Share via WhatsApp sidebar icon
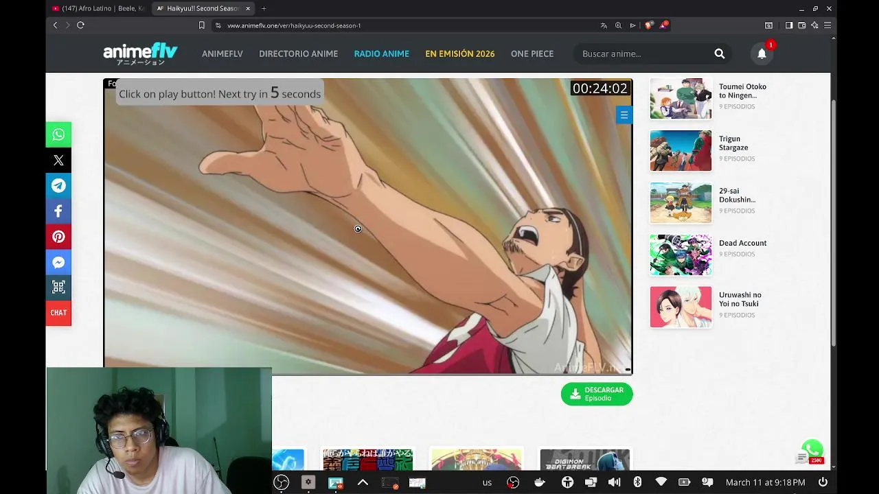Screen dimensions: 879x494 point(58,134)
